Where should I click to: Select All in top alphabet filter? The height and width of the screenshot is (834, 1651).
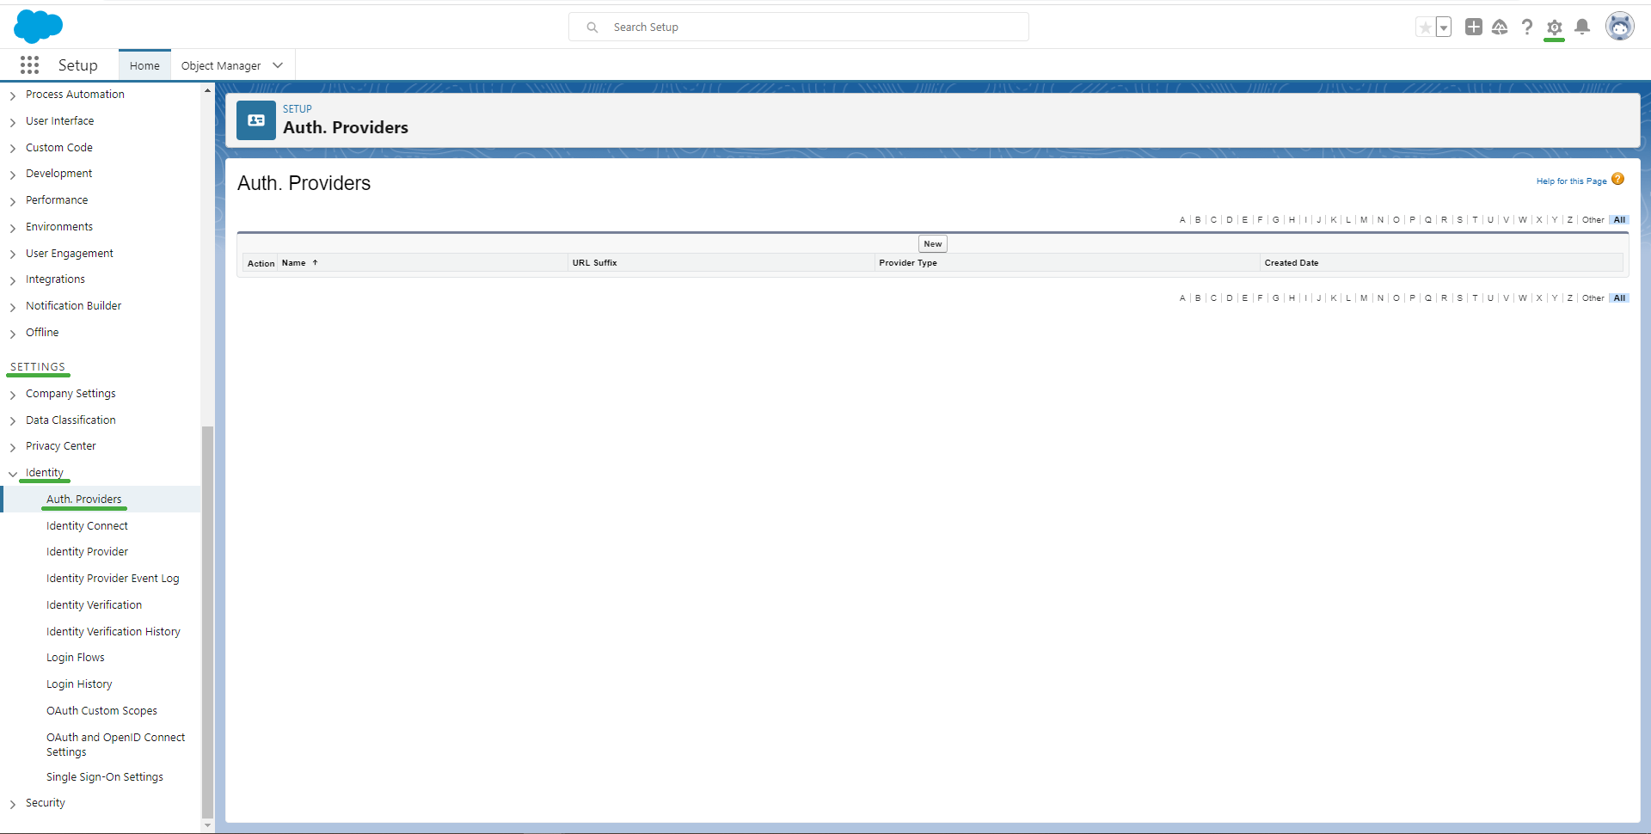(1620, 220)
